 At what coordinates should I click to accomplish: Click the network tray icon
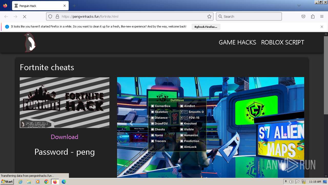[304, 182]
